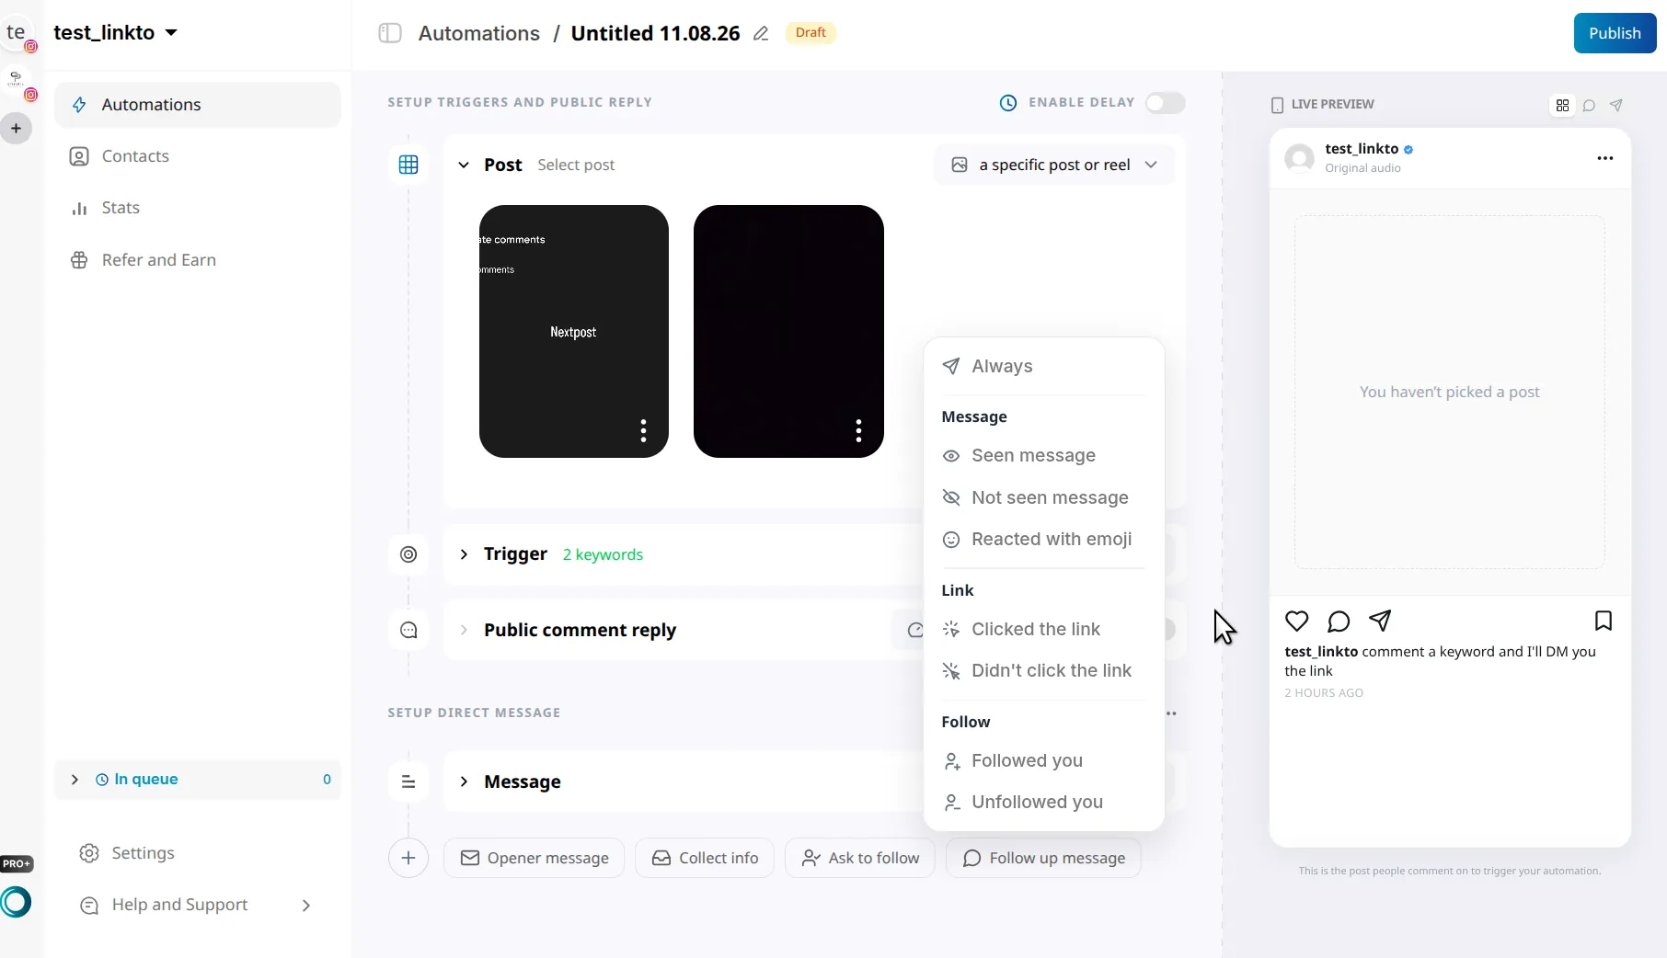
Task: Click the 2 keywords label
Action: pyautogui.click(x=603, y=554)
